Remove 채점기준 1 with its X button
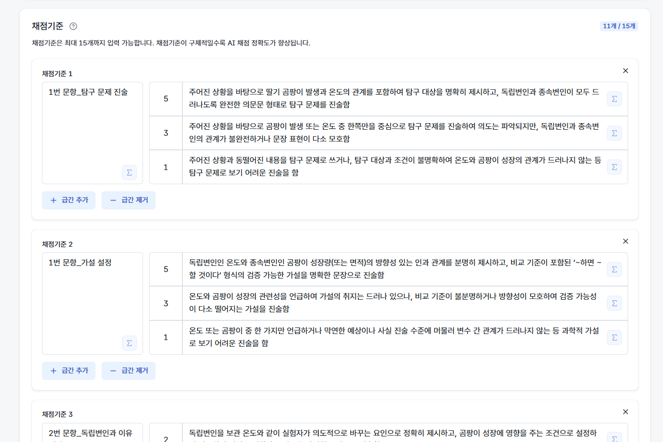663x442 pixels. (x=626, y=71)
